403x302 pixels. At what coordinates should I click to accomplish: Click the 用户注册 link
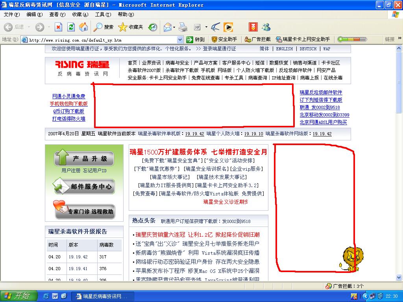point(71,171)
